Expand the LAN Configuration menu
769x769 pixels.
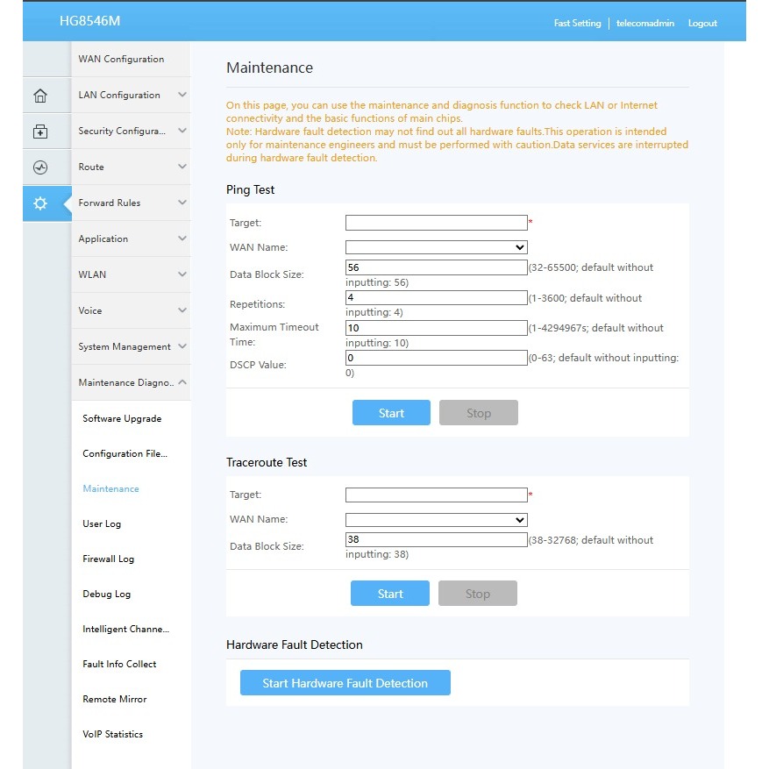pos(182,95)
